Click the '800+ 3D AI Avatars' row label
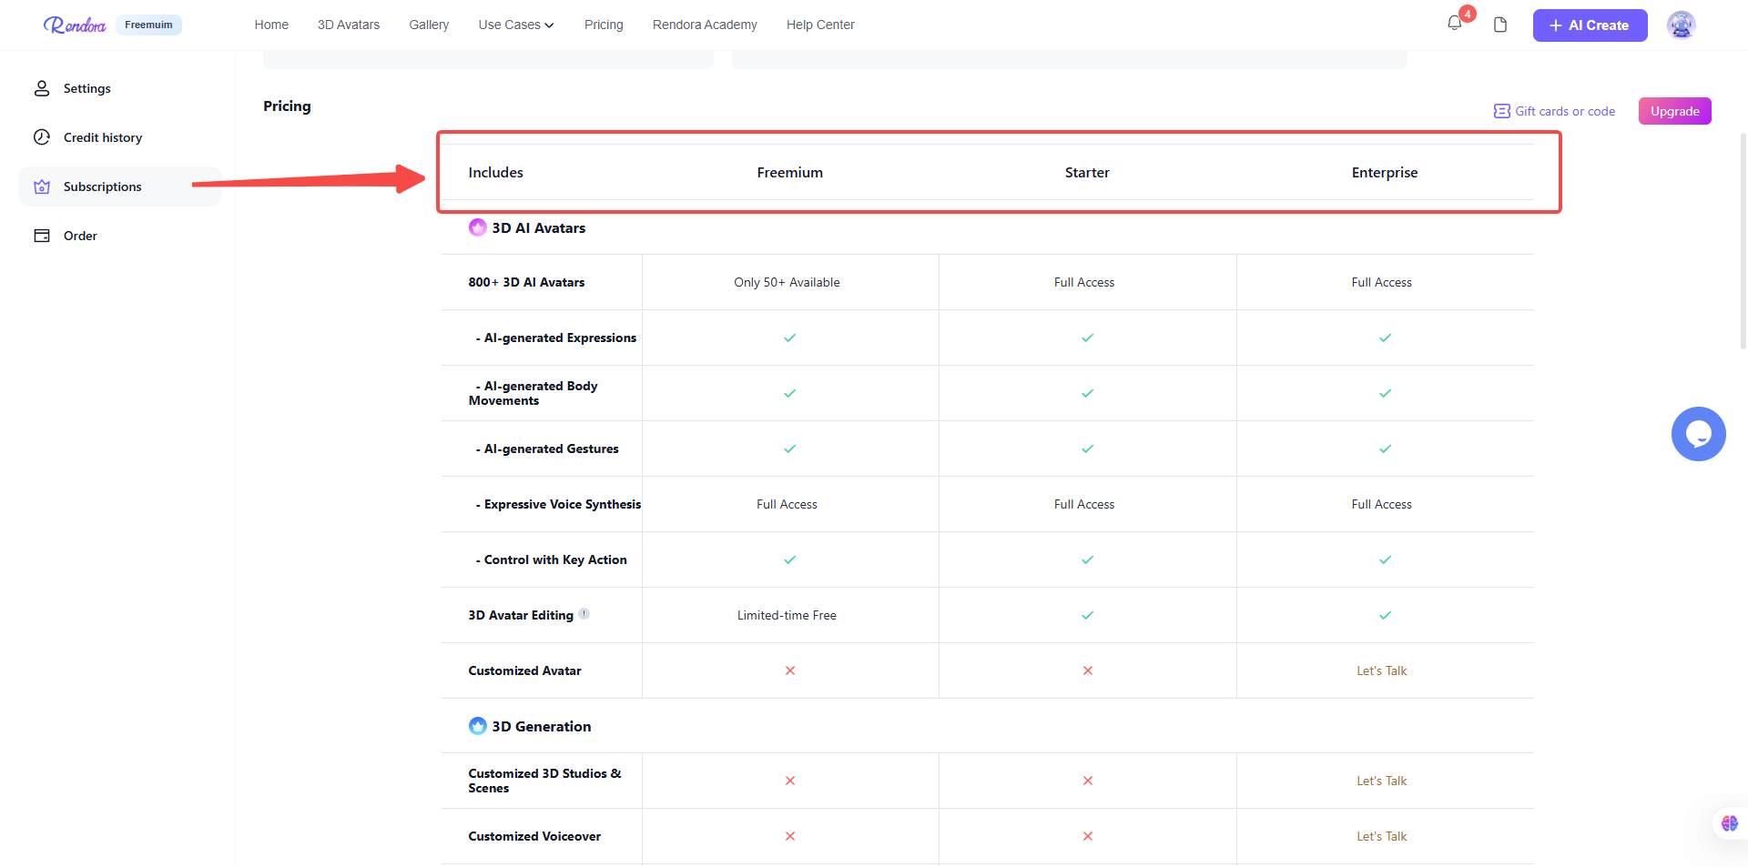Screen dimensions: 1748x867 coord(526,282)
